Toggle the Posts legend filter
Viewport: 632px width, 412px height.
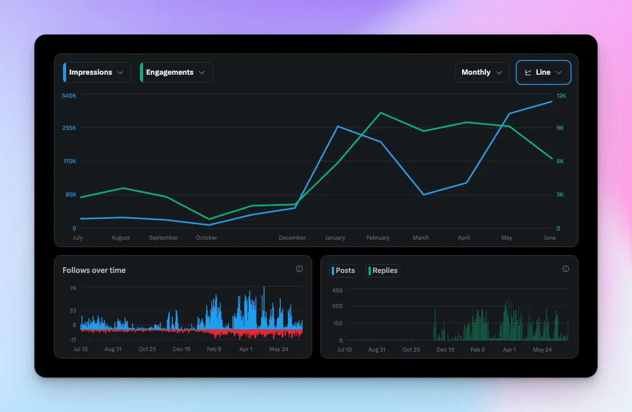point(343,271)
